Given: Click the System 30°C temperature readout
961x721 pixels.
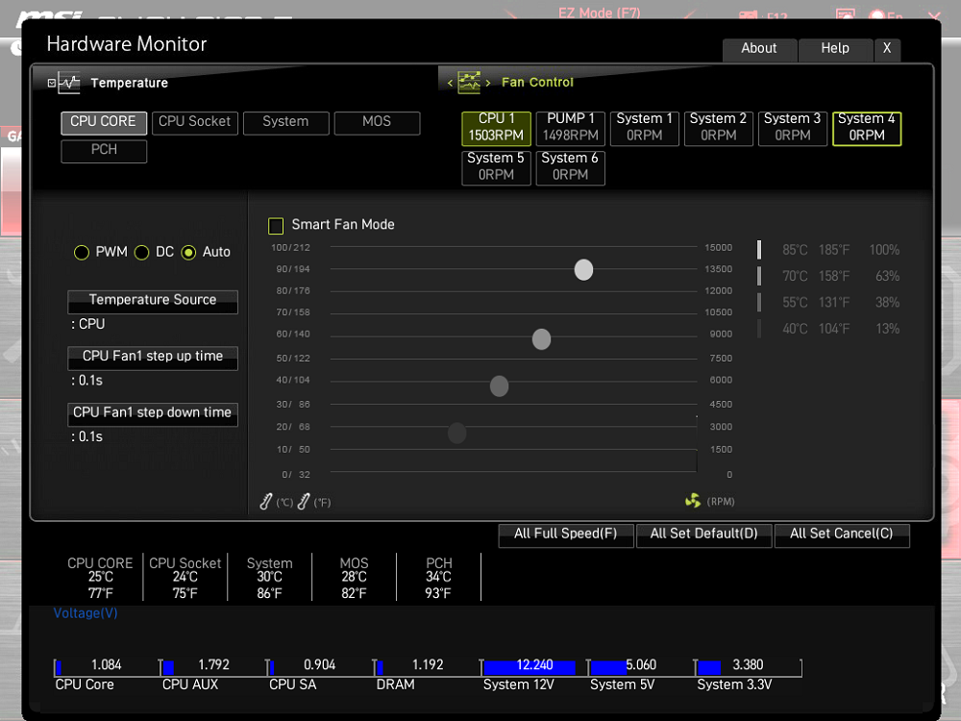Looking at the screenshot, I should (x=270, y=578).
